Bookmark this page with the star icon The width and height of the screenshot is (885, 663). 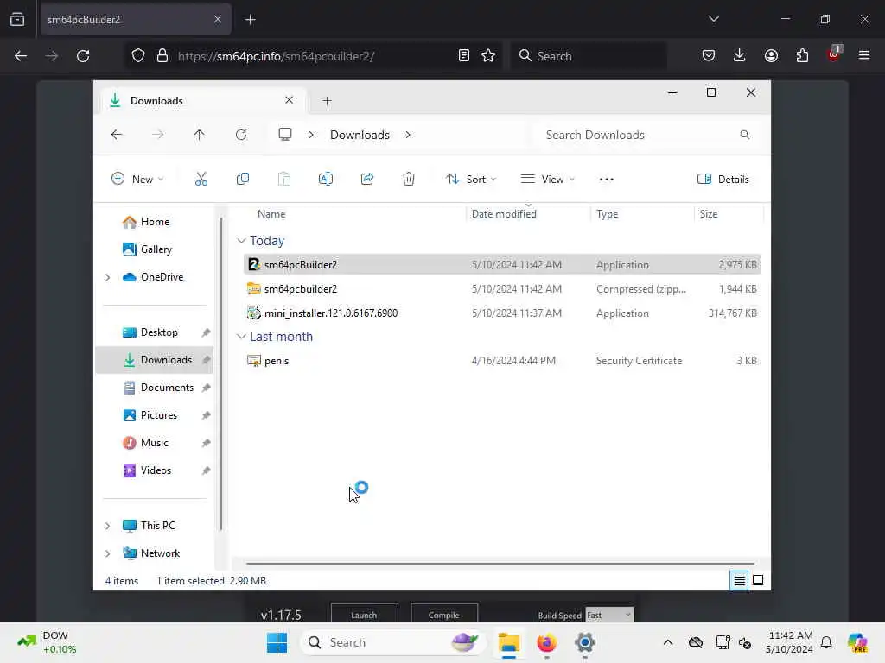click(488, 56)
